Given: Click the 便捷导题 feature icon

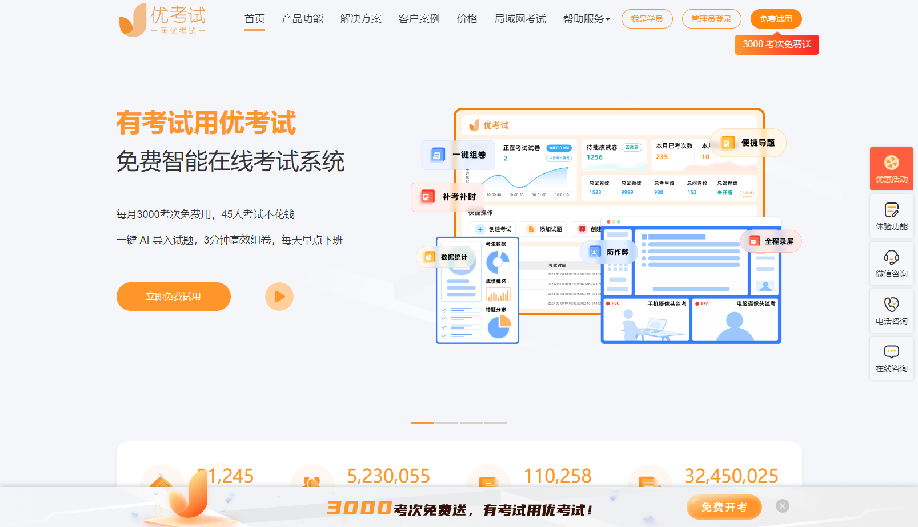Looking at the screenshot, I should click(727, 143).
